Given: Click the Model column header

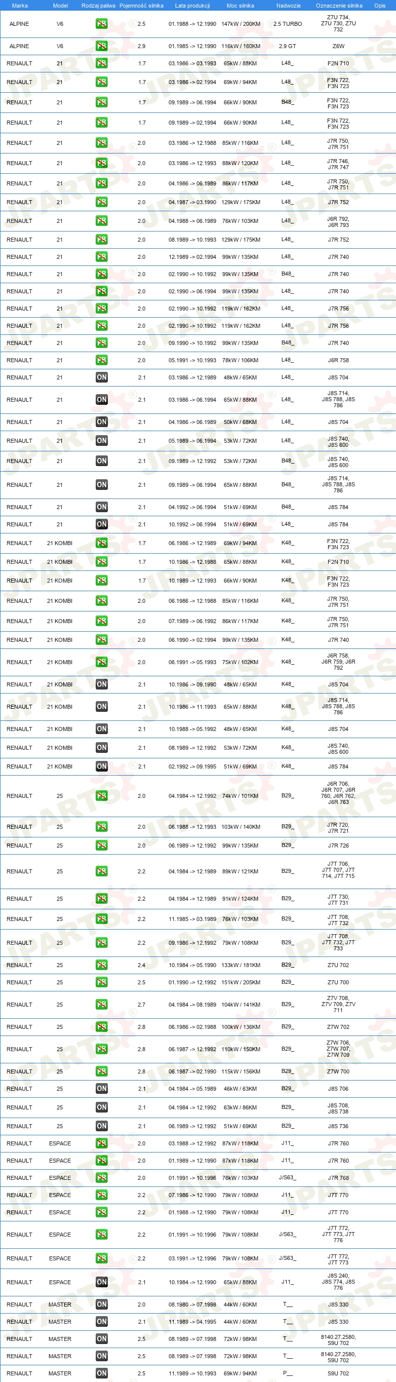Looking at the screenshot, I should [60, 6].
